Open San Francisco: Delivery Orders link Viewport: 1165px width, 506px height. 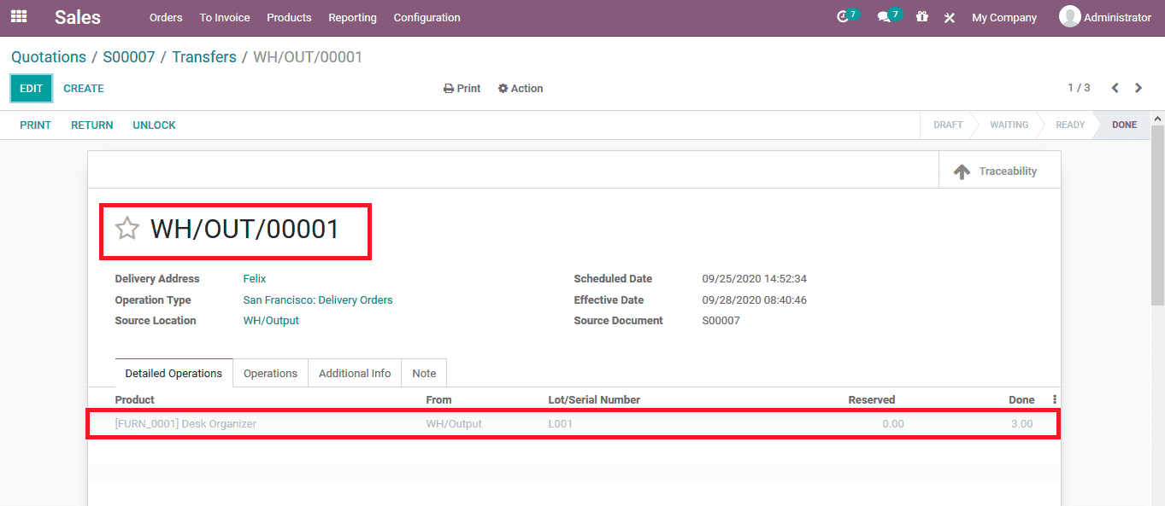[318, 300]
